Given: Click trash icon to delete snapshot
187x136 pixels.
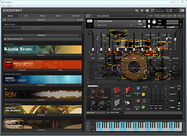Looking at the screenshot, I should (x=135, y=25).
